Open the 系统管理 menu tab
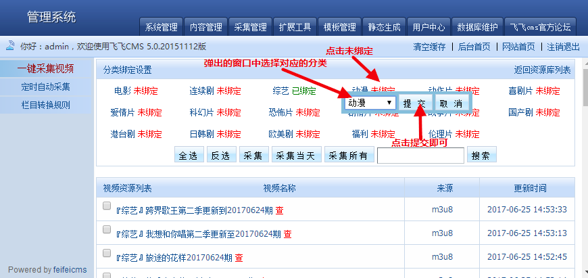 [x=162, y=28]
